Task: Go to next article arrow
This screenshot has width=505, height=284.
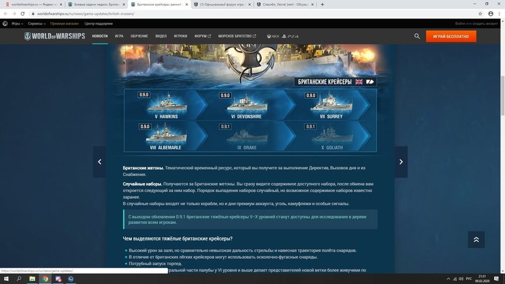Action: [401, 162]
